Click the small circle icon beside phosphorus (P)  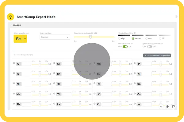click(135, 63)
